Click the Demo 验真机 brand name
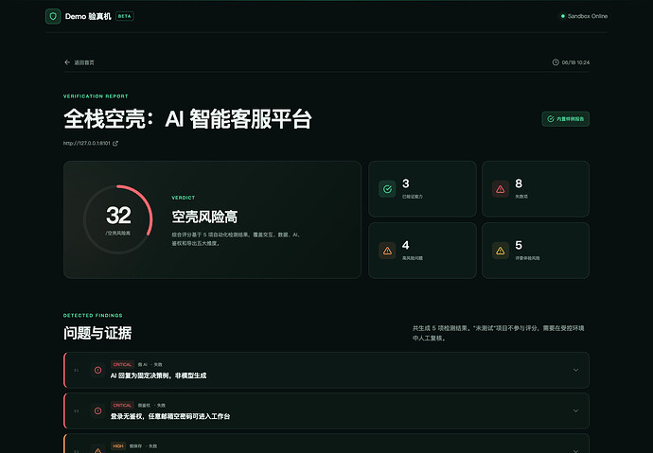This screenshot has width=653, height=453. 88,16
